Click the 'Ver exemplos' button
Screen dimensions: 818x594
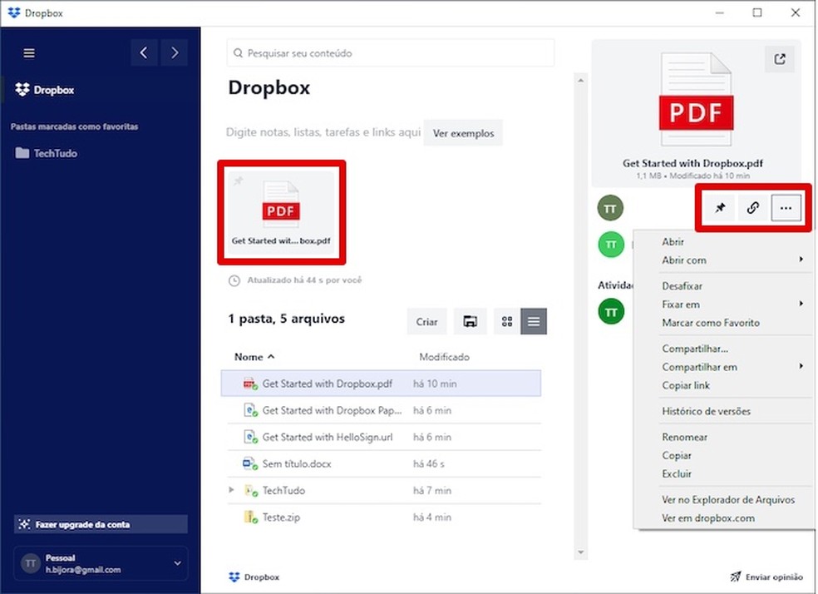point(463,133)
